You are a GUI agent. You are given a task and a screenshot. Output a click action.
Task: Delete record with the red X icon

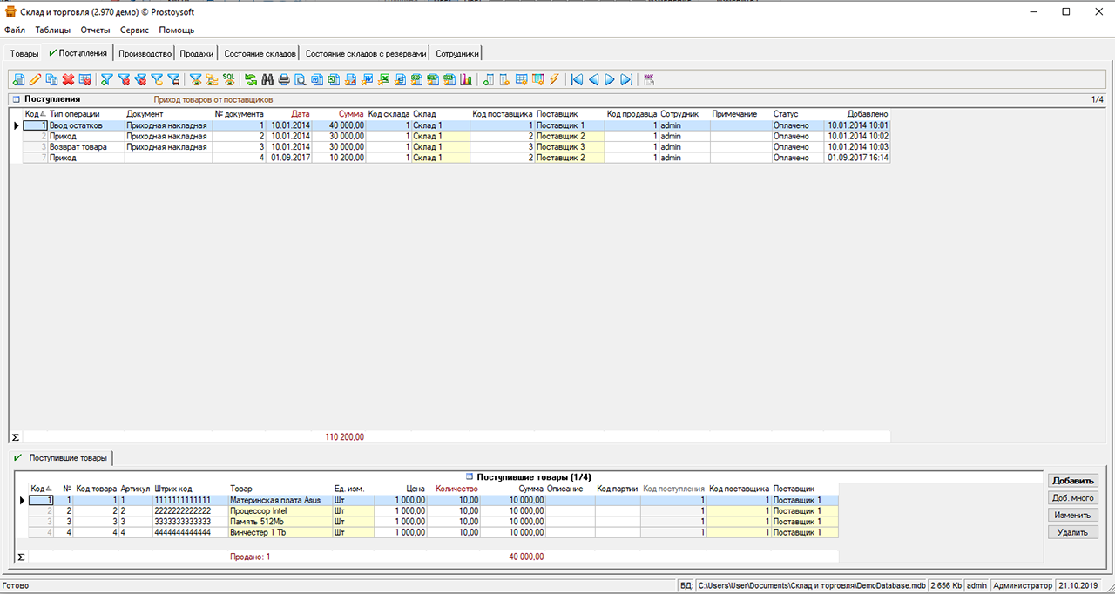[68, 80]
